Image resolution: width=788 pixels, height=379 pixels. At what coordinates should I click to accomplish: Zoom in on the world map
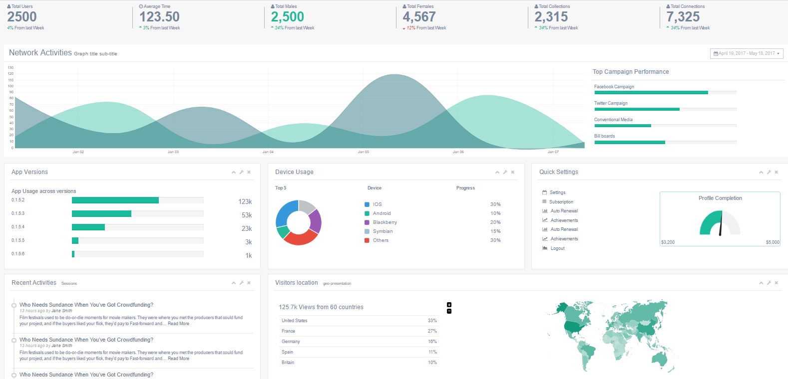pos(449,305)
